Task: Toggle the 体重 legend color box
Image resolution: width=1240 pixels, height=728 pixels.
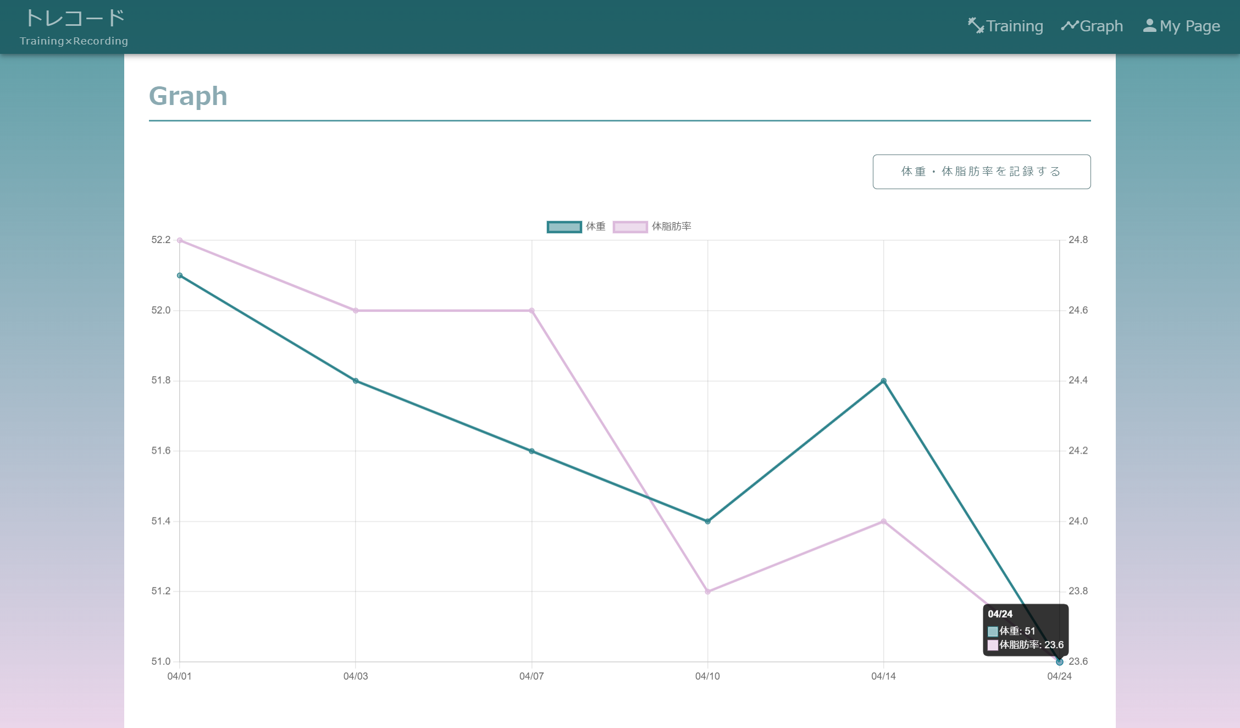Action: click(564, 227)
